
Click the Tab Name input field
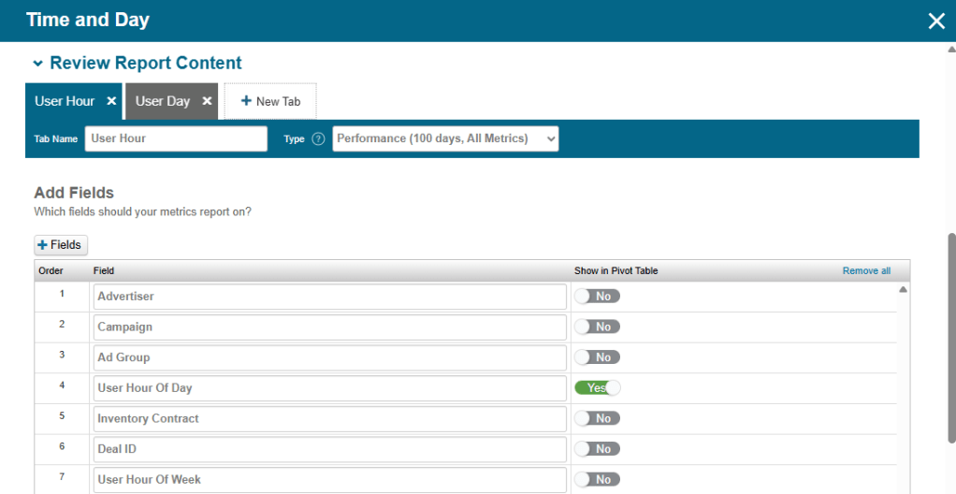(176, 138)
